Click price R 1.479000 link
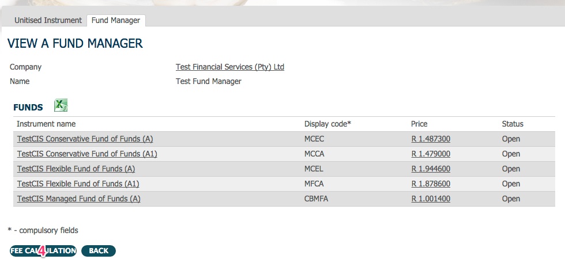The height and width of the screenshot is (263, 565). [x=431, y=154]
